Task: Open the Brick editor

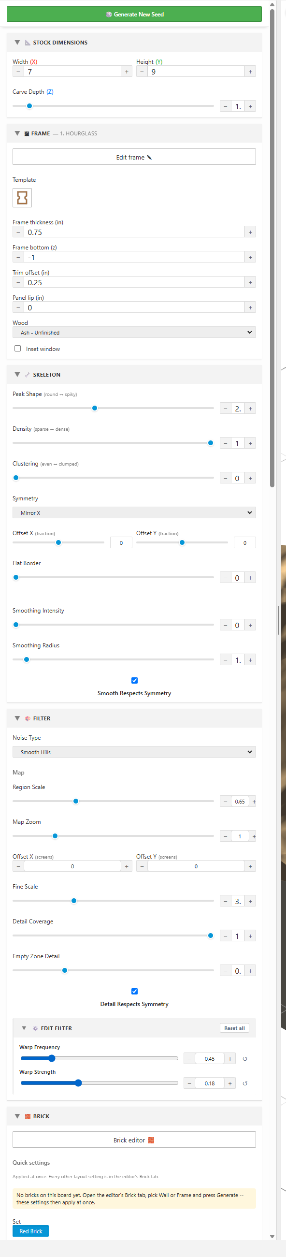Action: [x=134, y=1140]
